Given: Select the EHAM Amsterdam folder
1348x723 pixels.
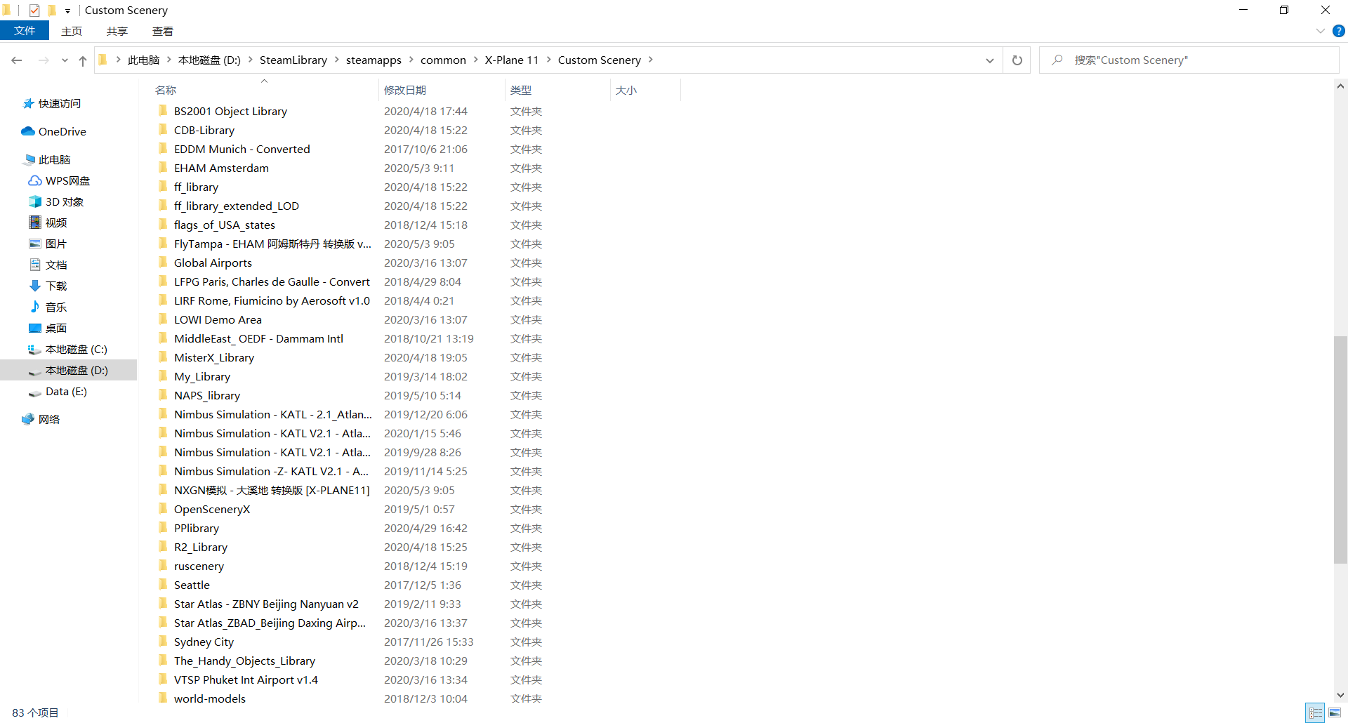Looking at the screenshot, I should (221, 168).
